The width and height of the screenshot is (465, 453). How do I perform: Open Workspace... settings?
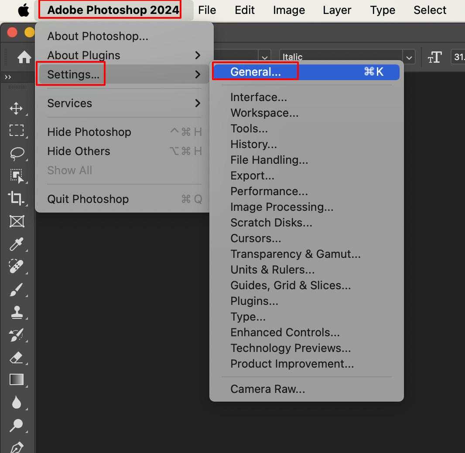pyautogui.click(x=307, y=113)
